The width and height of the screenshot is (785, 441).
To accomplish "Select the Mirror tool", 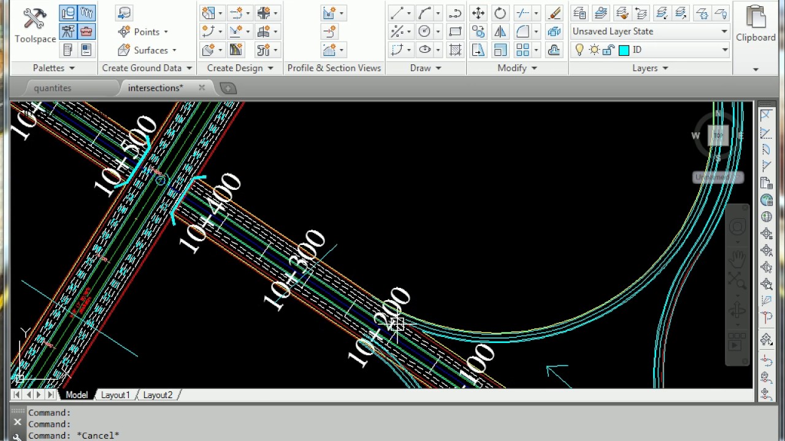I will coord(500,31).
